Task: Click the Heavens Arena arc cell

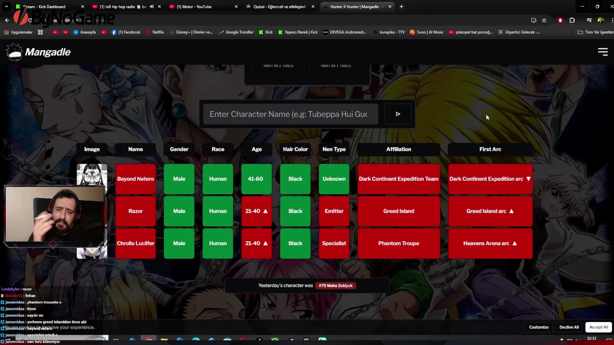Action: (490, 243)
